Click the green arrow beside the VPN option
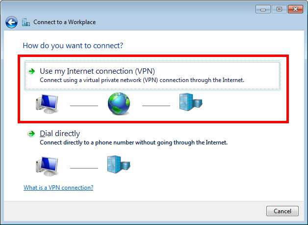308x225 pixels. tap(31, 71)
